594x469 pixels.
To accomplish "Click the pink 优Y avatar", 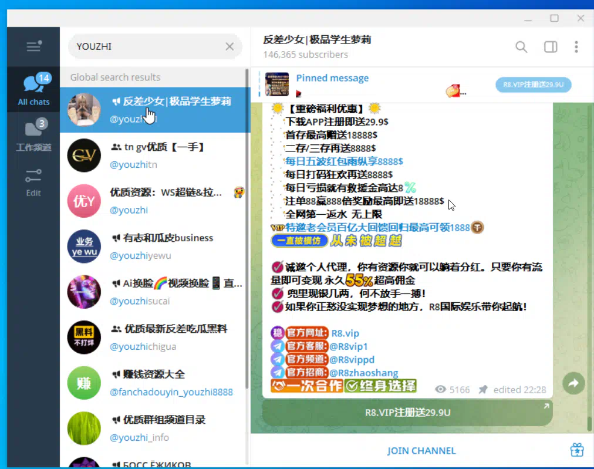I will (x=84, y=201).
